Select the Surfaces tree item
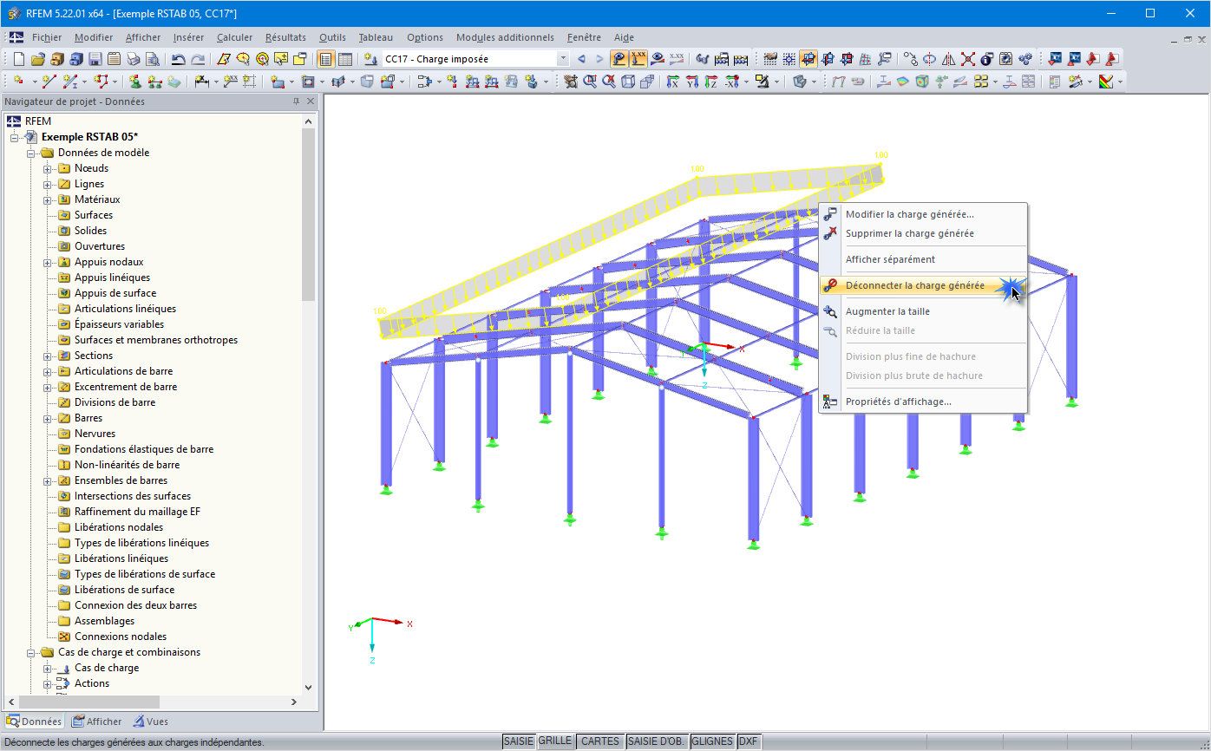 [94, 215]
